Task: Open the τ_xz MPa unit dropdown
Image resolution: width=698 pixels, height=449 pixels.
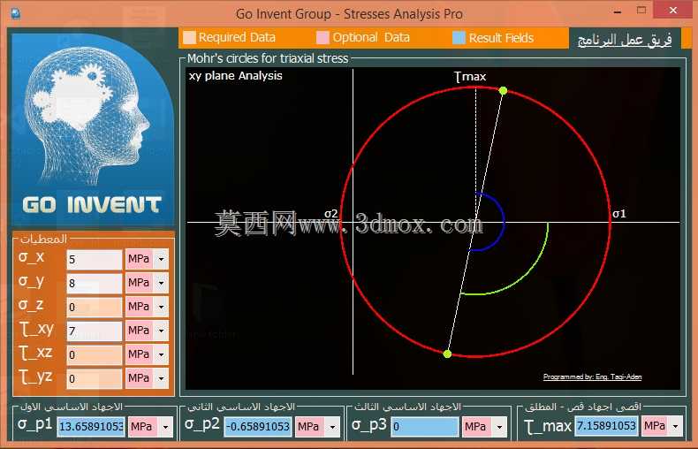Action: pos(161,354)
